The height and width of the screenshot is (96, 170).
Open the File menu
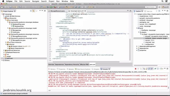pos(16,1)
